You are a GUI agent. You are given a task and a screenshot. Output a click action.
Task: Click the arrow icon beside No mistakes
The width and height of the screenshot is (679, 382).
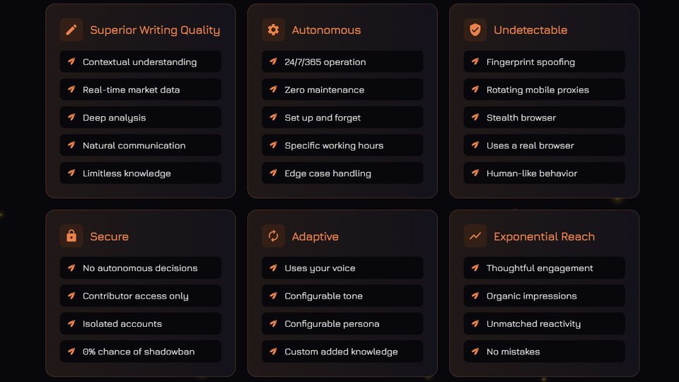pos(475,352)
